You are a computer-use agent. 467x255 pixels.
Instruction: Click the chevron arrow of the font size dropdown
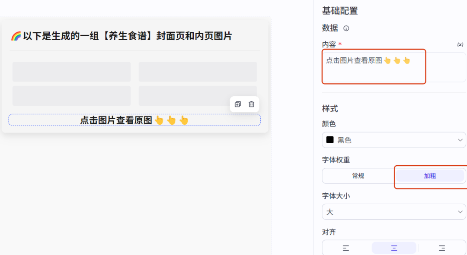click(460, 212)
